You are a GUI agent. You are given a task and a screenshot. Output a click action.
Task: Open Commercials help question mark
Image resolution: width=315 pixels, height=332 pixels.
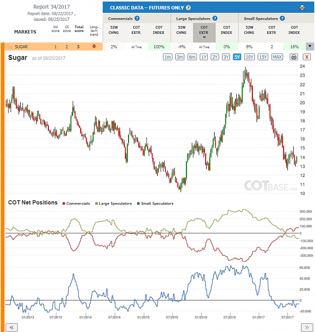click(137, 19)
